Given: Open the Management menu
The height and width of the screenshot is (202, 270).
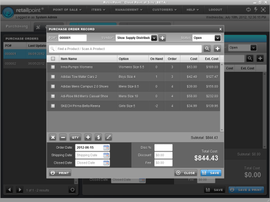Looking at the screenshot, I should [129, 10].
